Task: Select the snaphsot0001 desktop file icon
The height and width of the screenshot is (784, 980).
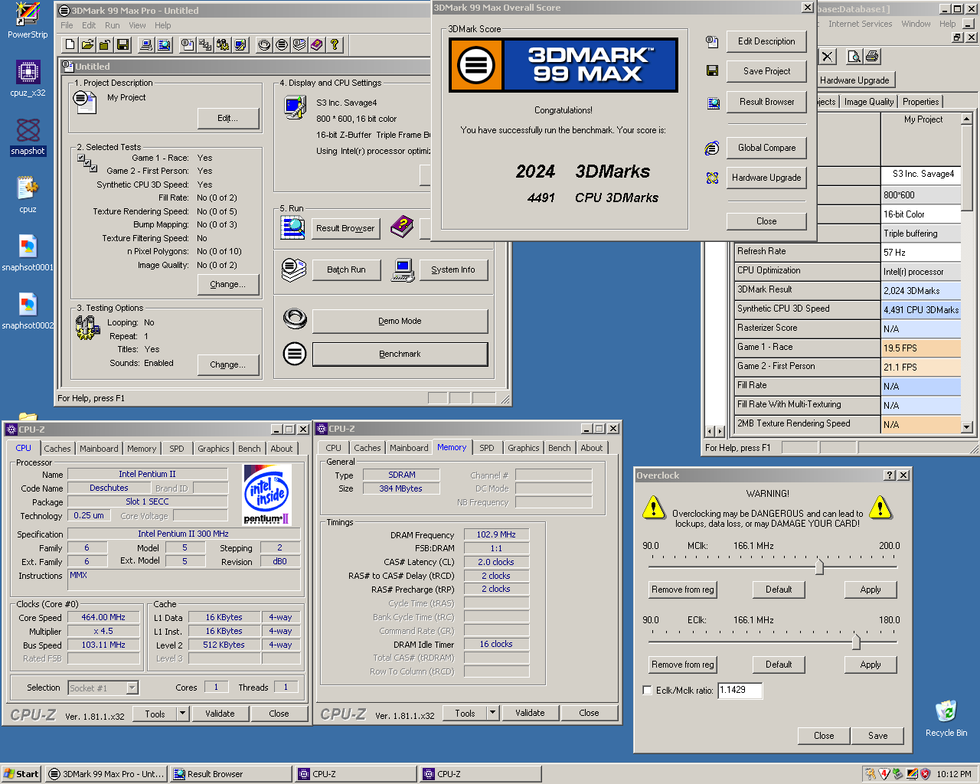Action: pos(28,247)
